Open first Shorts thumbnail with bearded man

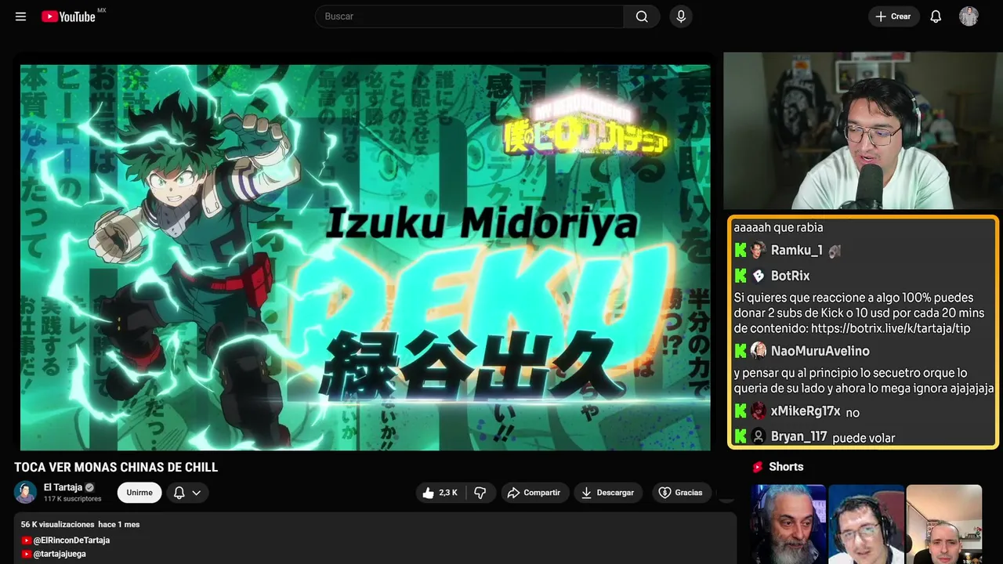click(x=788, y=524)
